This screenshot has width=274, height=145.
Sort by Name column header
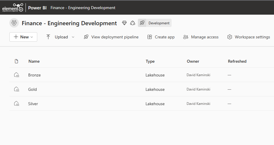pos(34,61)
